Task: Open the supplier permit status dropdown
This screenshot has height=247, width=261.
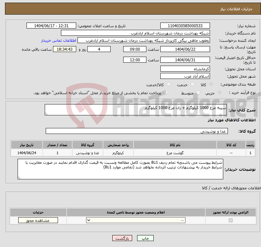Action: [136, 220]
